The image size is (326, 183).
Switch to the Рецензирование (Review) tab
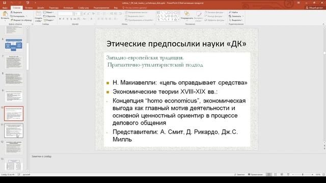point(101,8)
